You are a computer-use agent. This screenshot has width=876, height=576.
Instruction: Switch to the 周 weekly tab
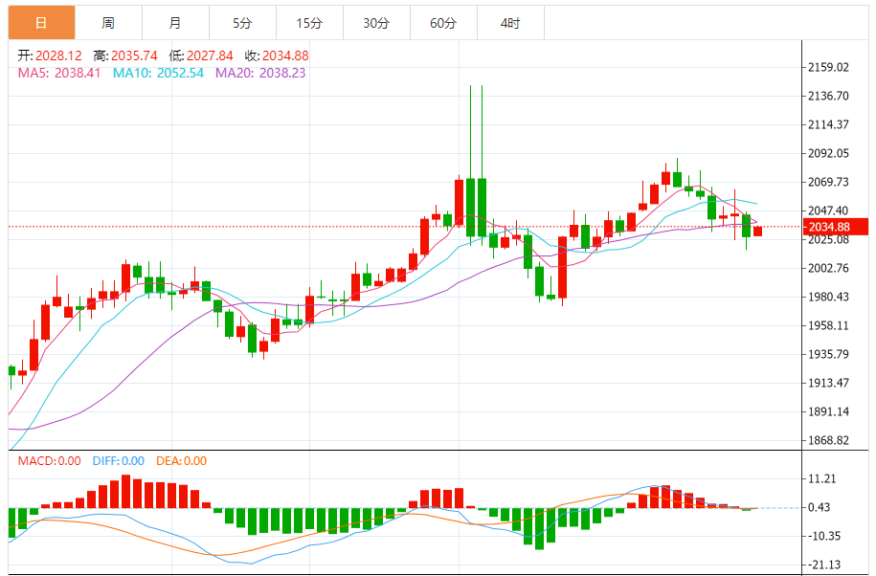108,23
